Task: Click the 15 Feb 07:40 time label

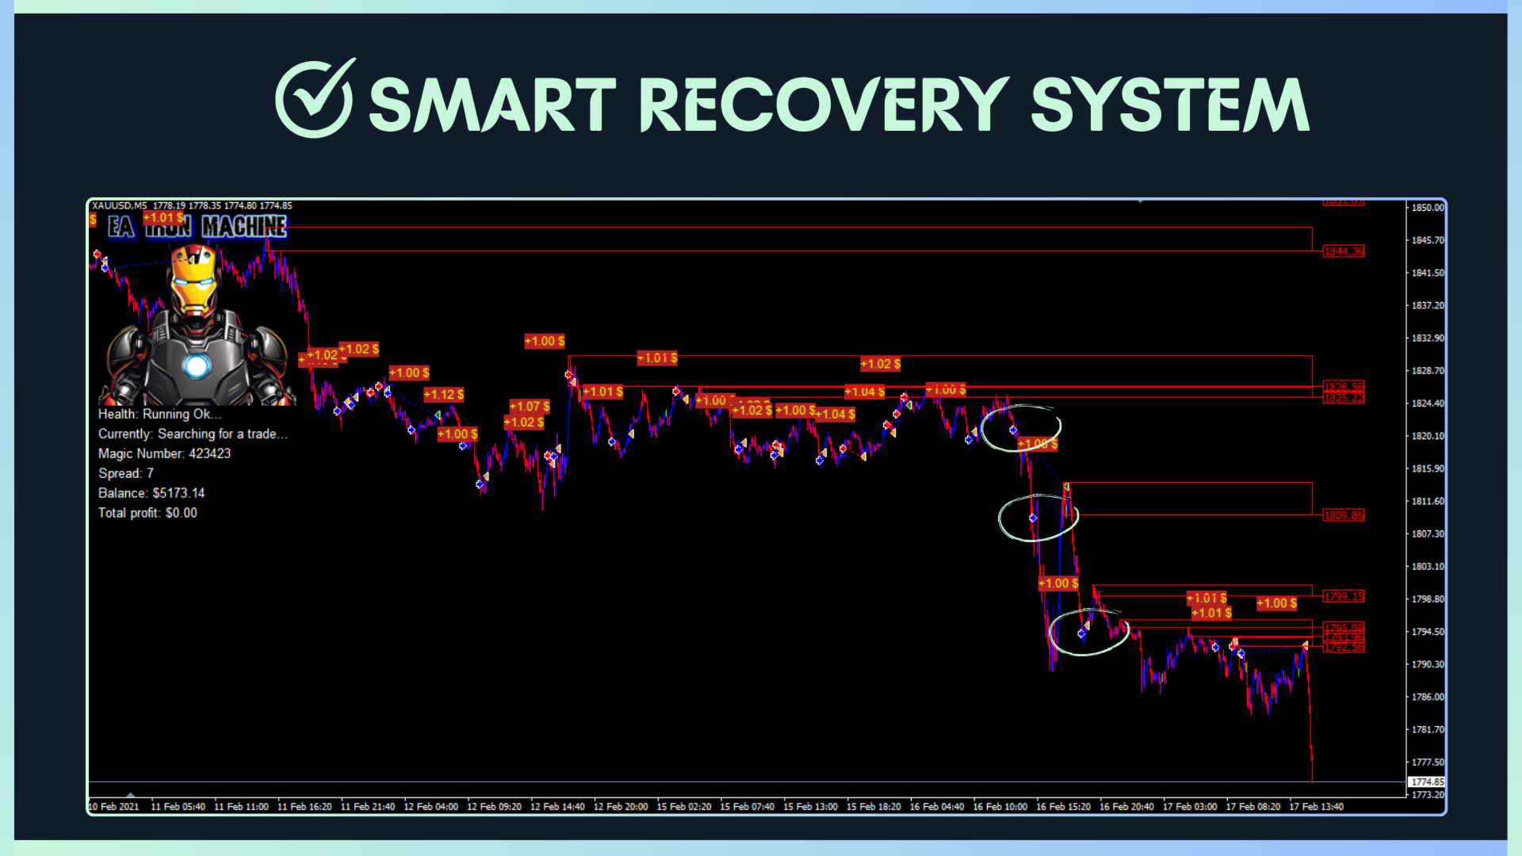Action: (748, 807)
